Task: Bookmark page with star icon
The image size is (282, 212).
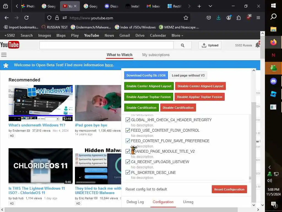Action: [186, 18]
